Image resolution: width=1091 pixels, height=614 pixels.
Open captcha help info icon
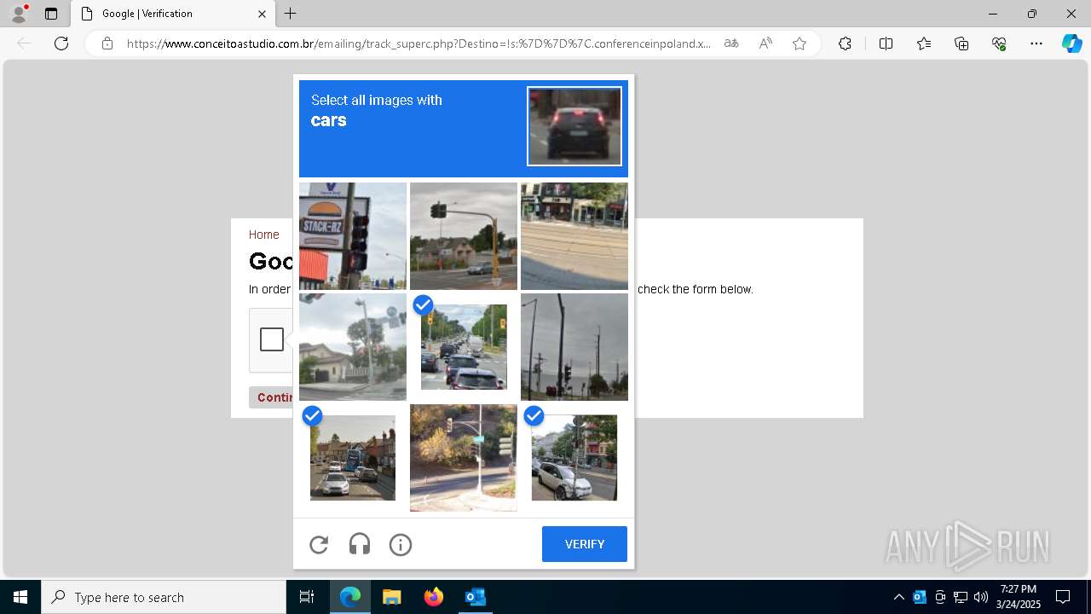(401, 544)
